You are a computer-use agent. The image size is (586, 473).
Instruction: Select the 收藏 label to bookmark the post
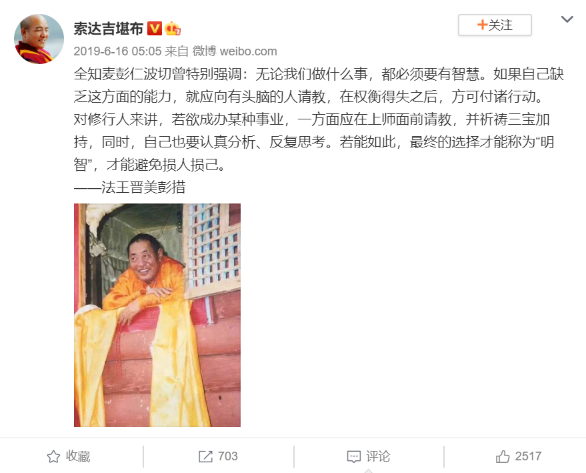coord(78,456)
